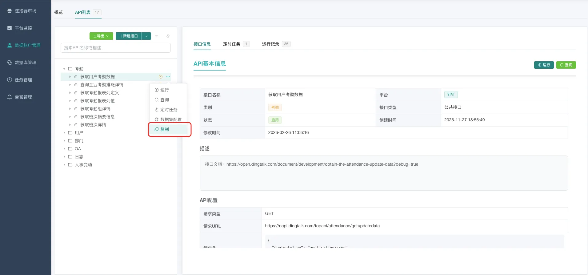The width and height of the screenshot is (588, 275).
Task: Open the dropdown arrow next to 新建接口
Action: [146, 36]
